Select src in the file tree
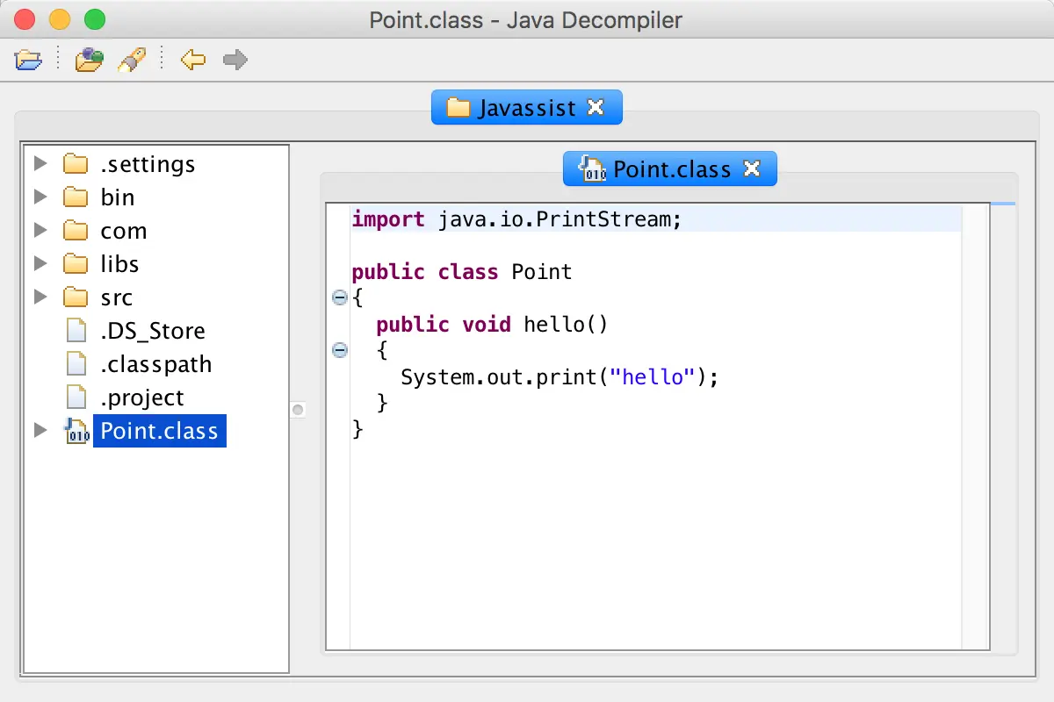The height and width of the screenshot is (702, 1054). point(116,297)
